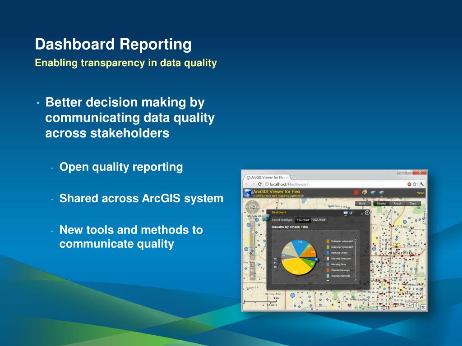
Task: Expand overview map arrow at map corner
Action: 423,307
